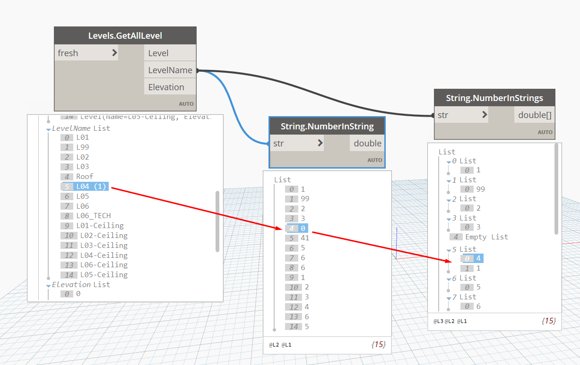Collapse the 7 List sublist arrow

point(449,297)
